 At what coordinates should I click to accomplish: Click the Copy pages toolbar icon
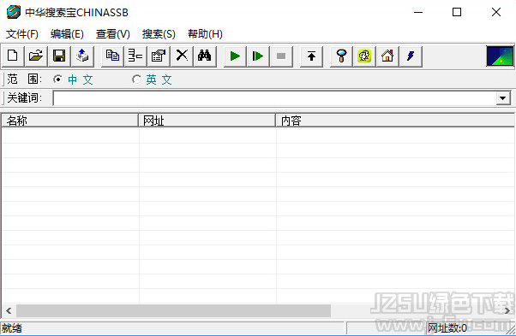coord(112,56)
